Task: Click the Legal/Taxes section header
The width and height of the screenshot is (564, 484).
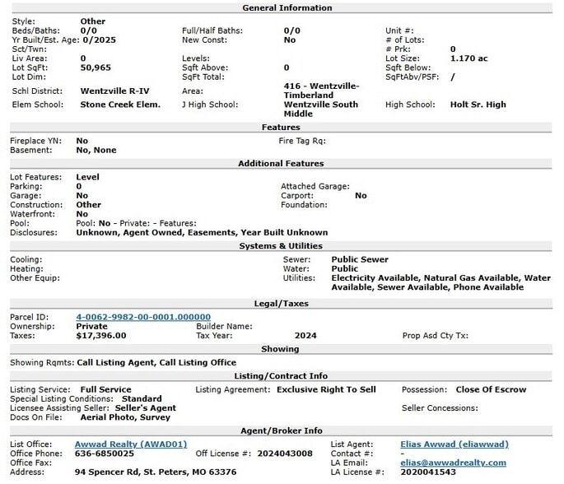Action: (281, 304)
